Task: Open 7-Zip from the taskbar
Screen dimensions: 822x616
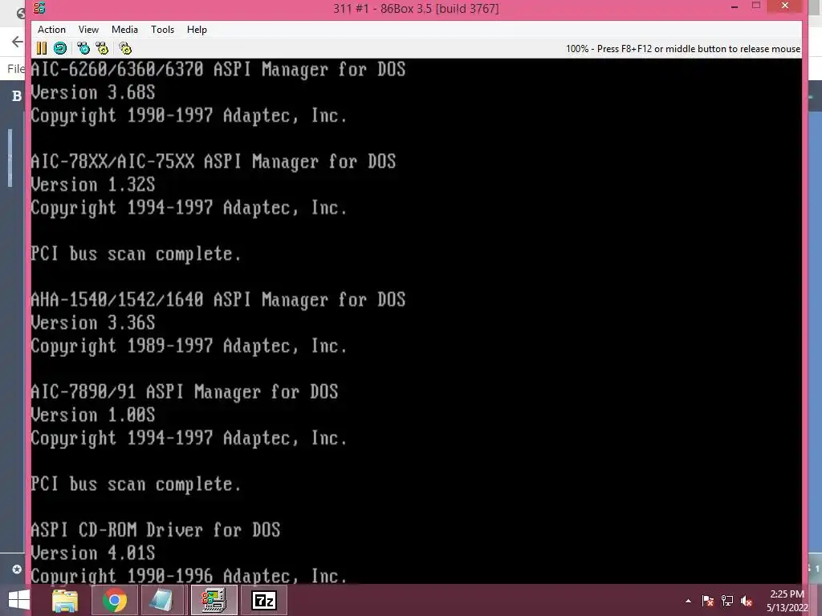Action: (x=263, y=600)
